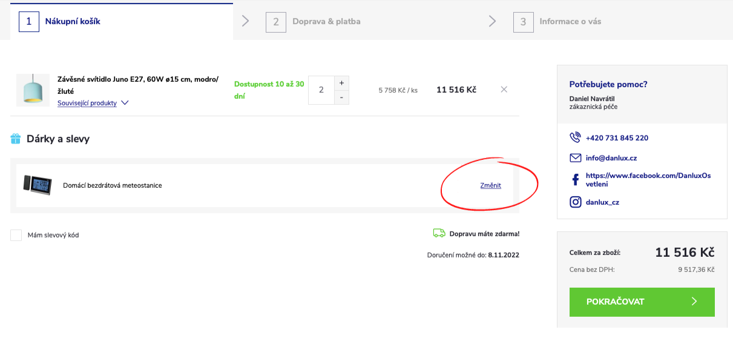The image size is (733, 341).
Task: Click the Instagram icon
Action: coord(575,202)
